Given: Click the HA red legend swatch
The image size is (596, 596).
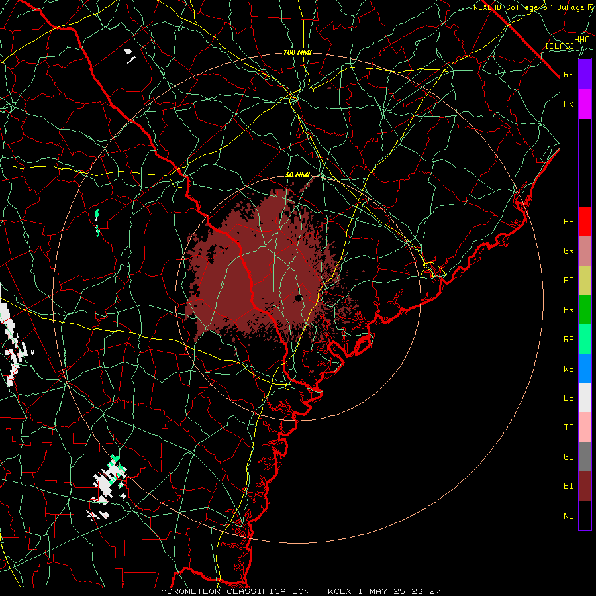Looking at the screenshot, I should (585, 221).
